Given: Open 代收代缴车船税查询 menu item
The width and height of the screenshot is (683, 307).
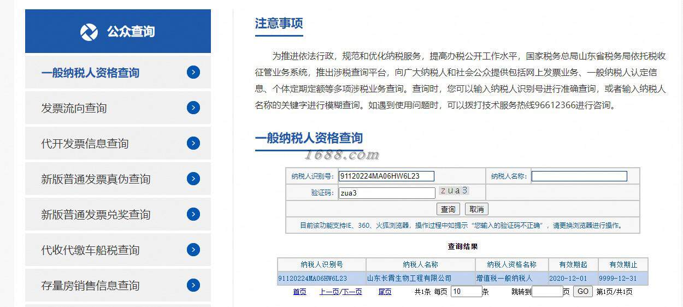Looking at the screenshot, I should [x=118, y=250].
